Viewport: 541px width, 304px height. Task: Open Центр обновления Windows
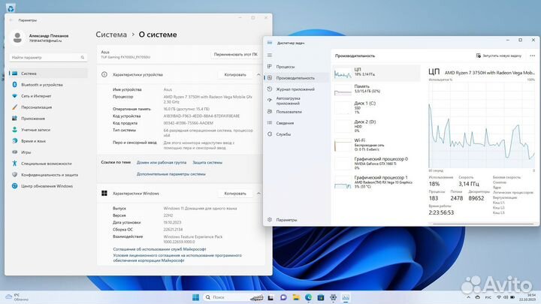[x=47, y=186]
